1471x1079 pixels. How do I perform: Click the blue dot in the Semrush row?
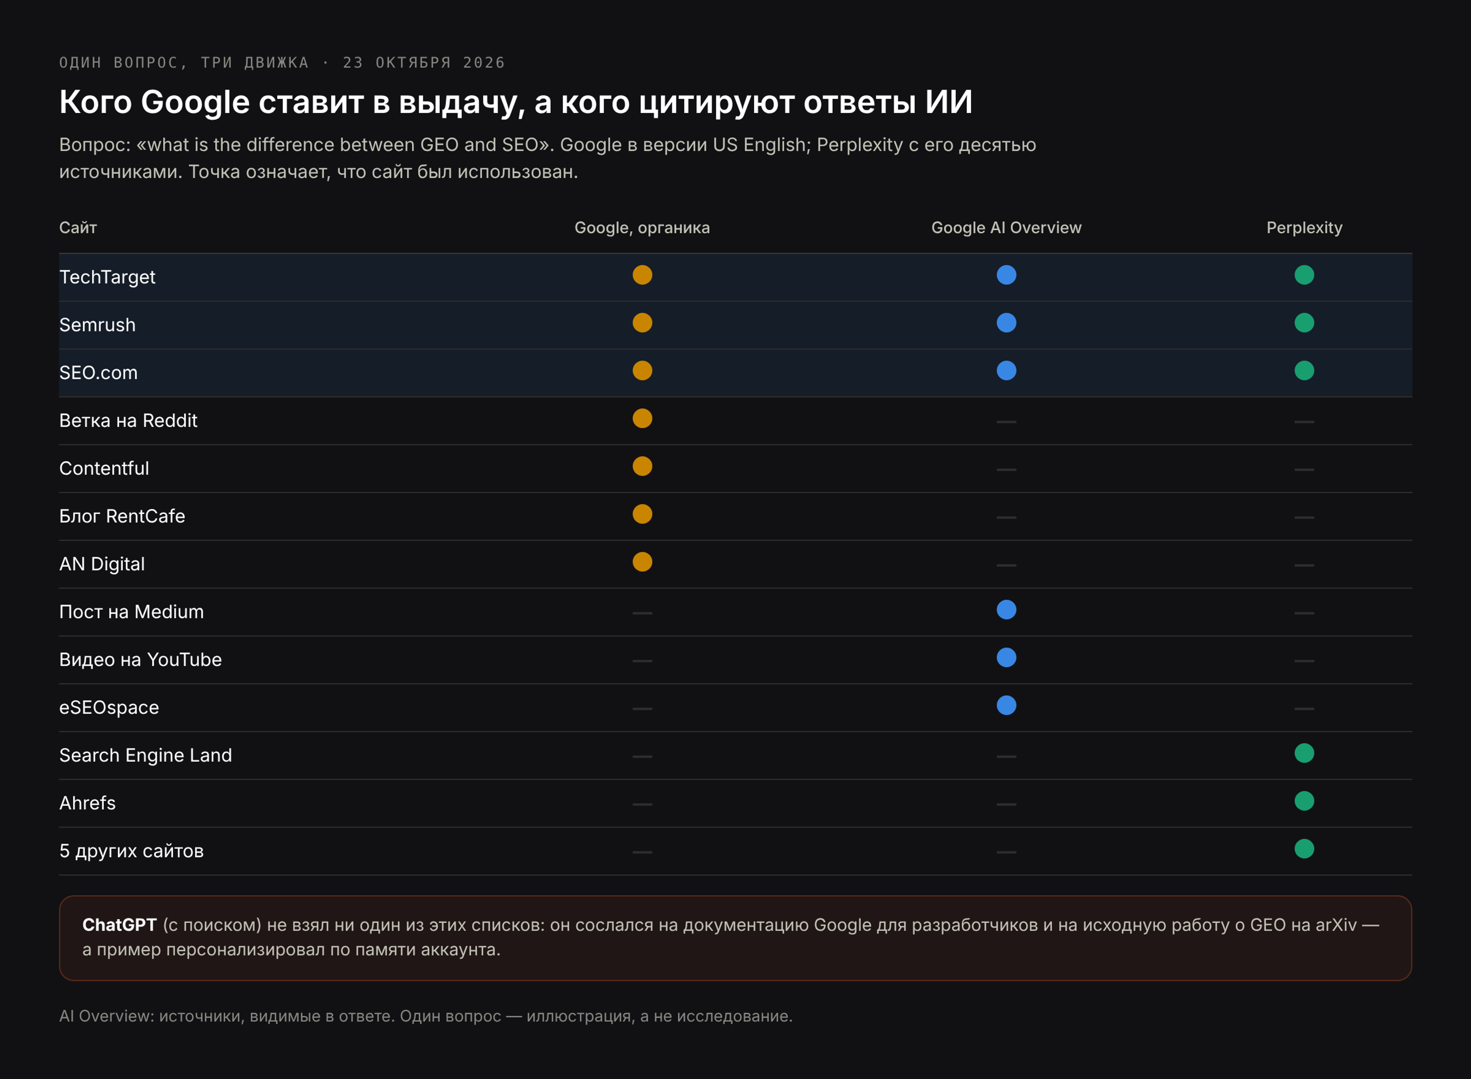pyautogui.click(x=1006, y=323)
